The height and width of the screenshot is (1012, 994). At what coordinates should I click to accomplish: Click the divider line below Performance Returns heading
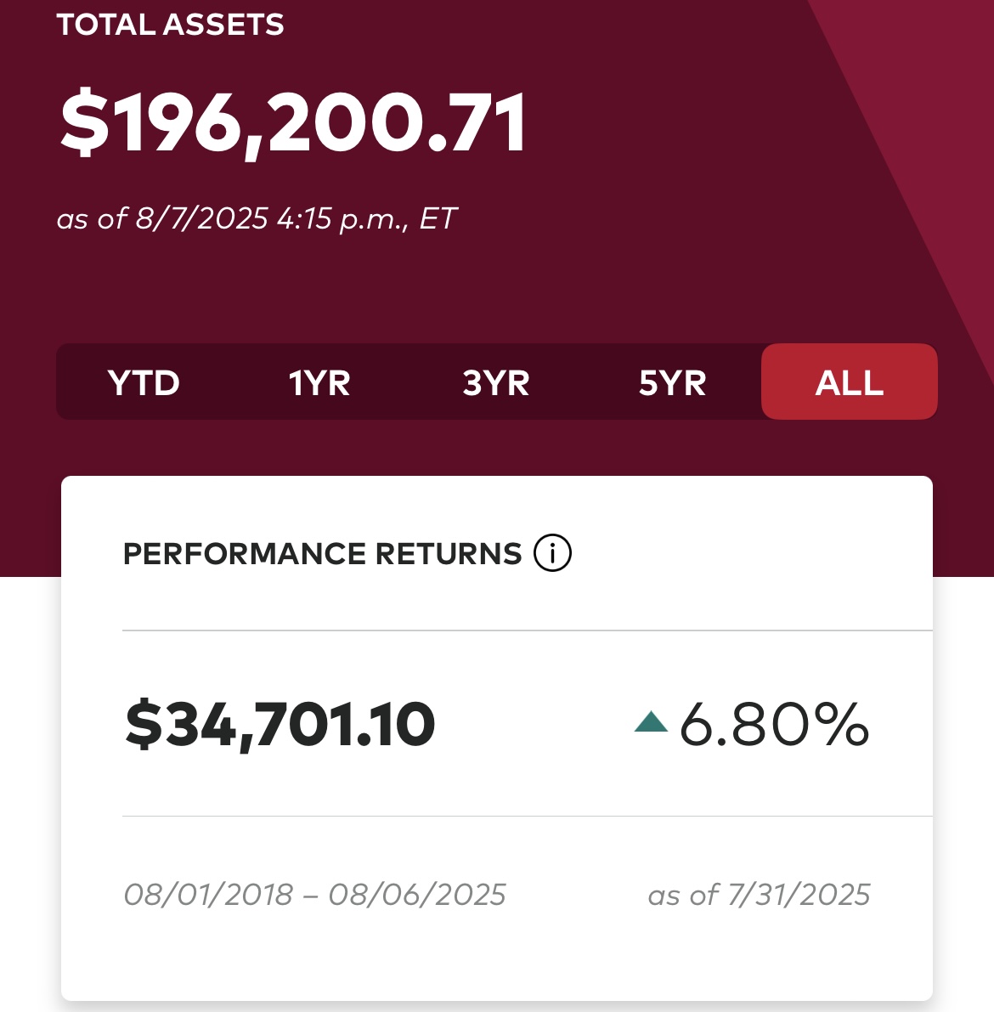click(527, 630)
